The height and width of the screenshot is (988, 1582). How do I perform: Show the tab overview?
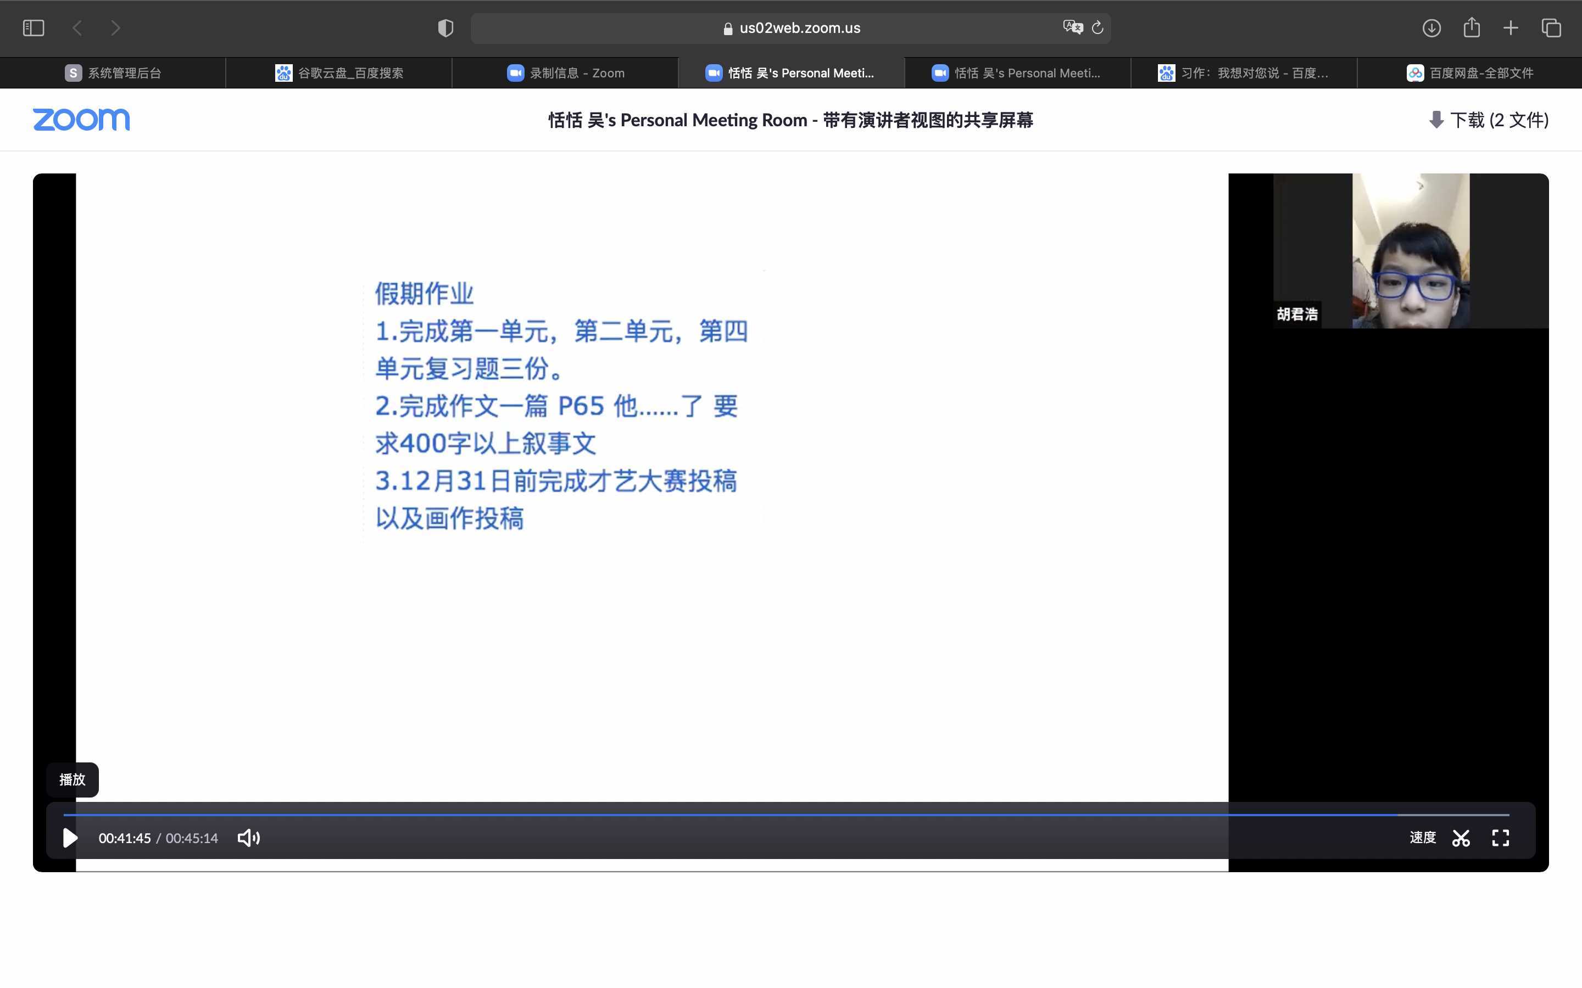[x=1551, y=28]
